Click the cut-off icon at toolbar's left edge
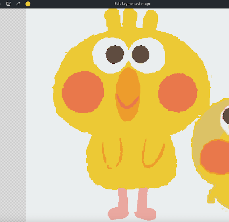 pos(1,4)
